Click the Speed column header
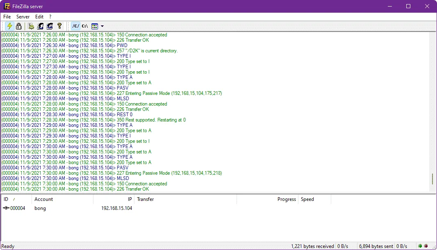437x250 pixels. [315, 199]
